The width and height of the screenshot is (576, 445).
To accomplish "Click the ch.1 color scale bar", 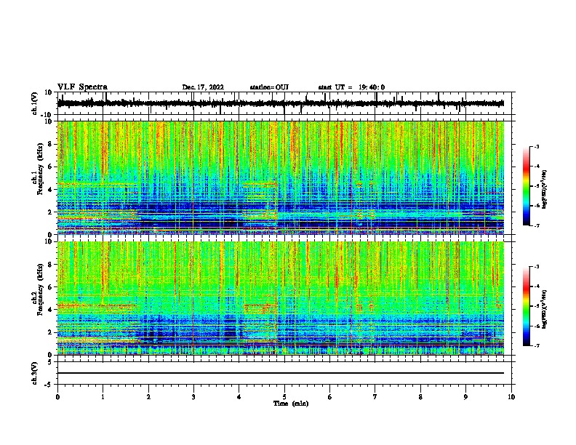I will pyautogui.click(x=526, y=186).
